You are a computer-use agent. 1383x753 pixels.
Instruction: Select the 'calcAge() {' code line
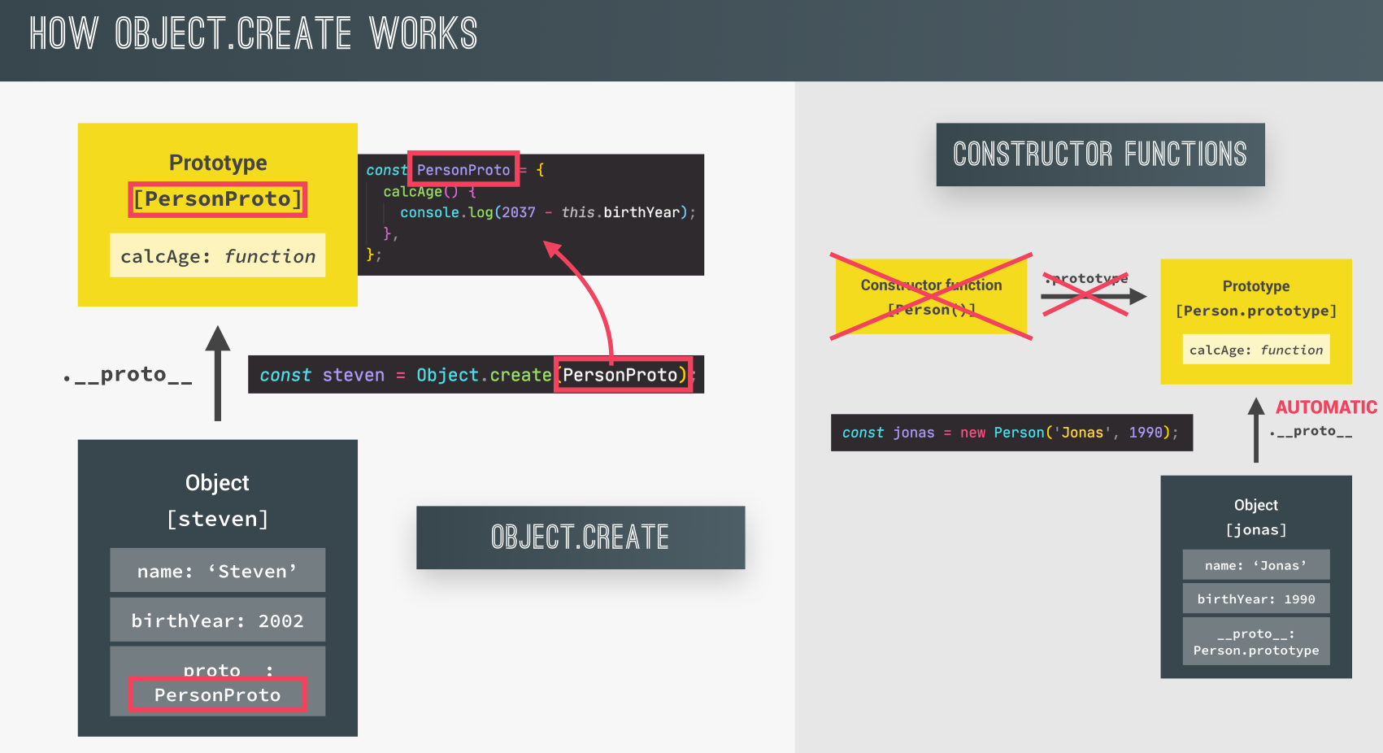(428, 192)
